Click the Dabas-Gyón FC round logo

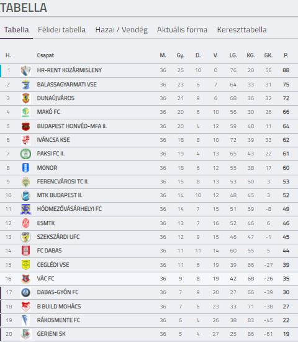click(25, 292)
